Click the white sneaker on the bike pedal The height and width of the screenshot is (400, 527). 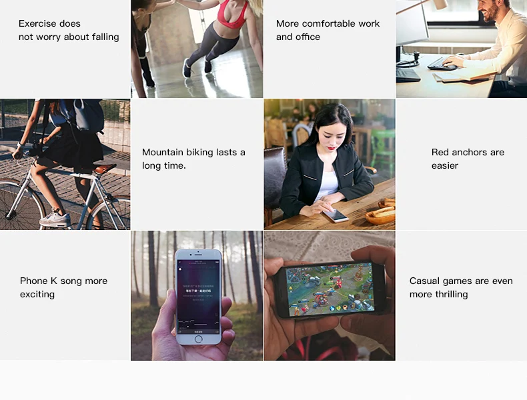click(x=55, y=219)
